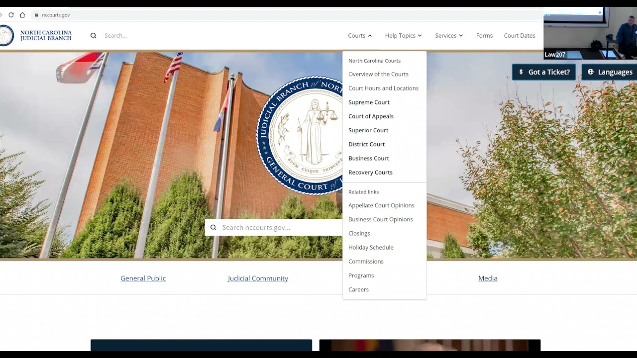Choose District Court in the menu
The height and width of the screenshot is (358, 637).
pyautogui.click(x=366, y=144)
